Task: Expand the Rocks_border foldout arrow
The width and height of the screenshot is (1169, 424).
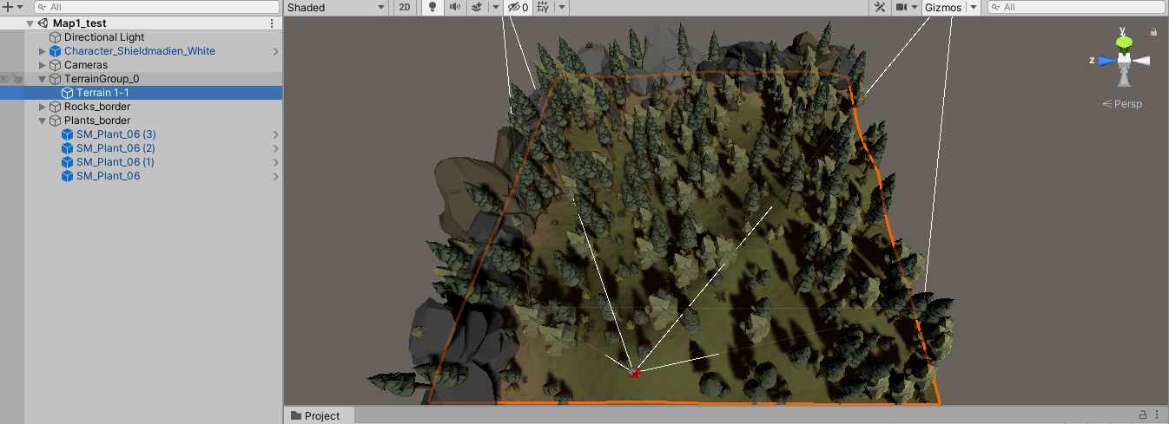Action: click(x=43, y=107)
